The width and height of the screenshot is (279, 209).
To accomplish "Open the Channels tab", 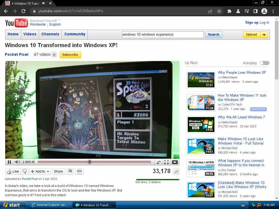I will click(x=50, y=34).
